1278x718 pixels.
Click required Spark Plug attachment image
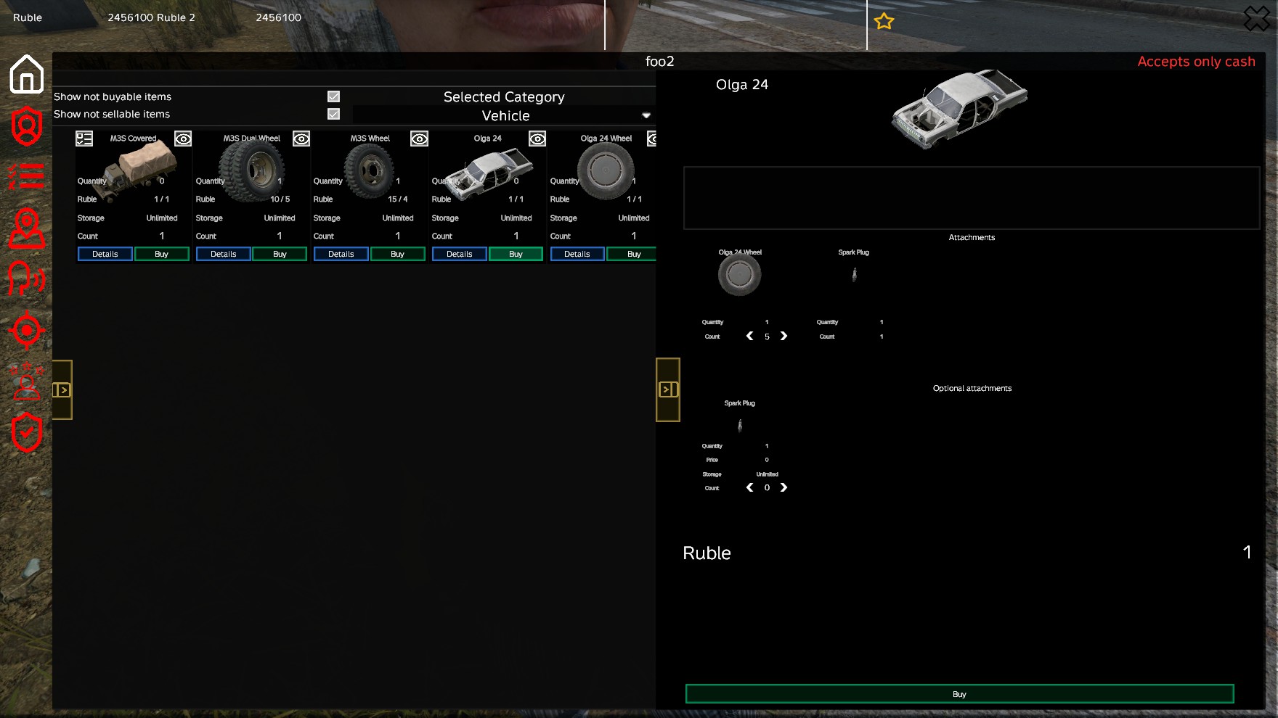coord(854,274)
